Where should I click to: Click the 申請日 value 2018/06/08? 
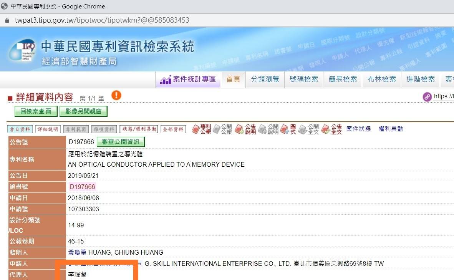(83, 198)
